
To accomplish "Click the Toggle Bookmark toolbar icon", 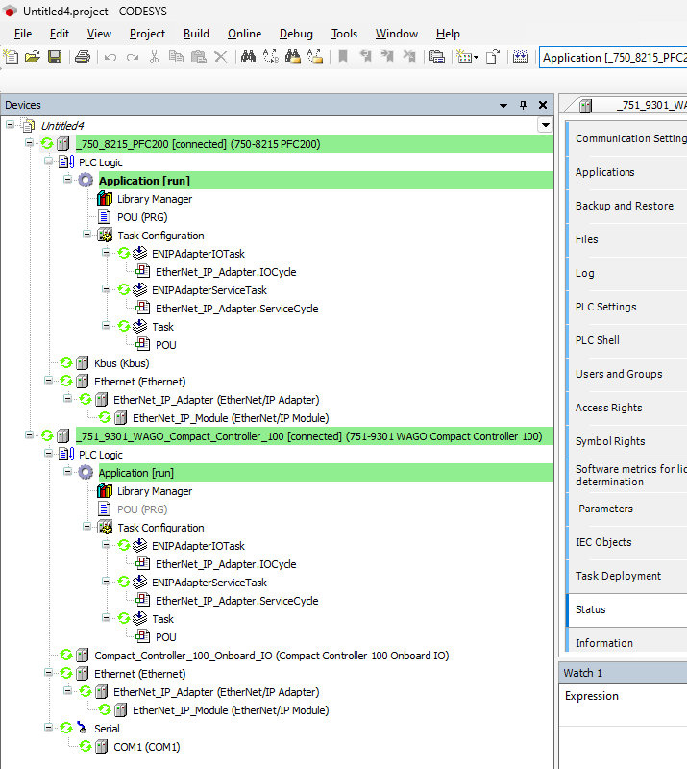I will click(x=343, y=57).
